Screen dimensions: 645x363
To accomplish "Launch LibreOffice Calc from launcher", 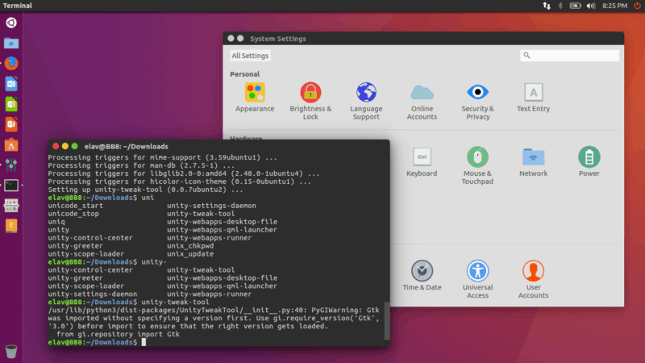I will click(11, 104).
